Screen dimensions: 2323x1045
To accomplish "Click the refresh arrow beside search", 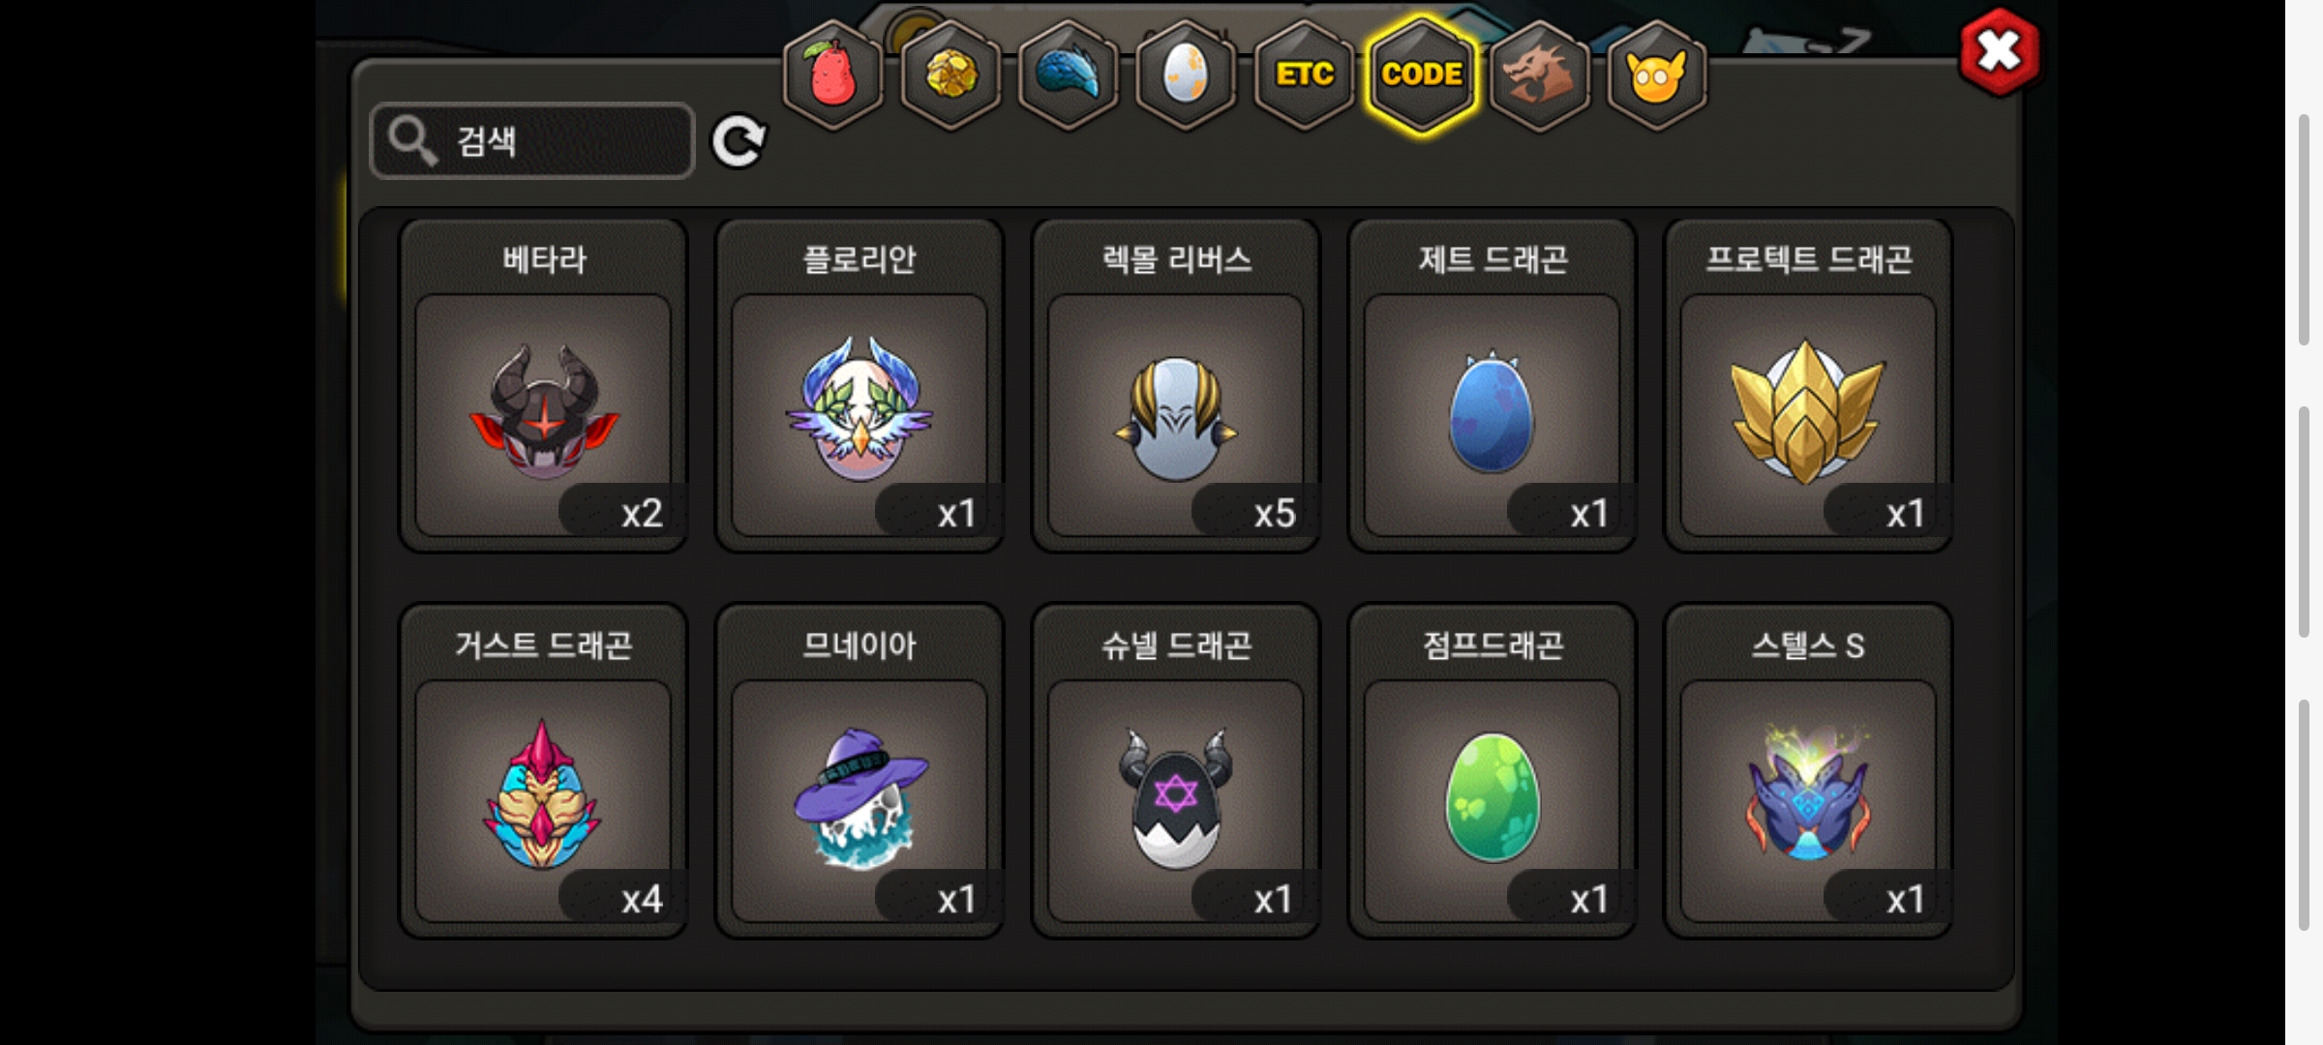I will tap(739, 142).
